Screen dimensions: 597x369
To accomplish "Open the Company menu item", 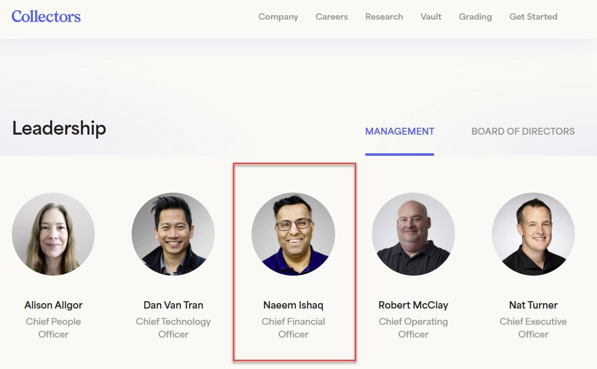I will [x=278, y=17].
